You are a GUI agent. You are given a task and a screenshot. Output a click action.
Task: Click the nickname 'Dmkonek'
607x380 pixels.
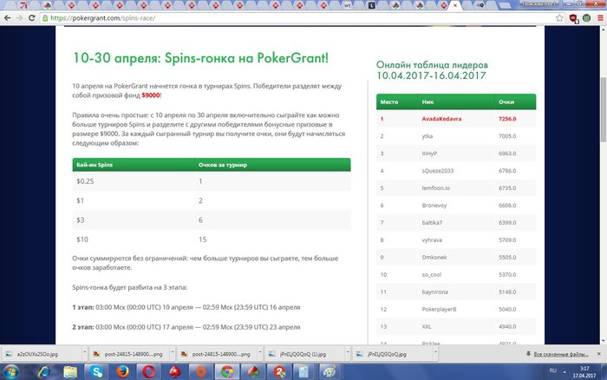[x=434, y=257]
